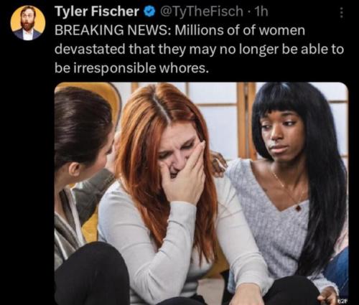Screen dimensions: 359x305
Task: Click the second line of tweet text
Action: (x=199, y=50)
